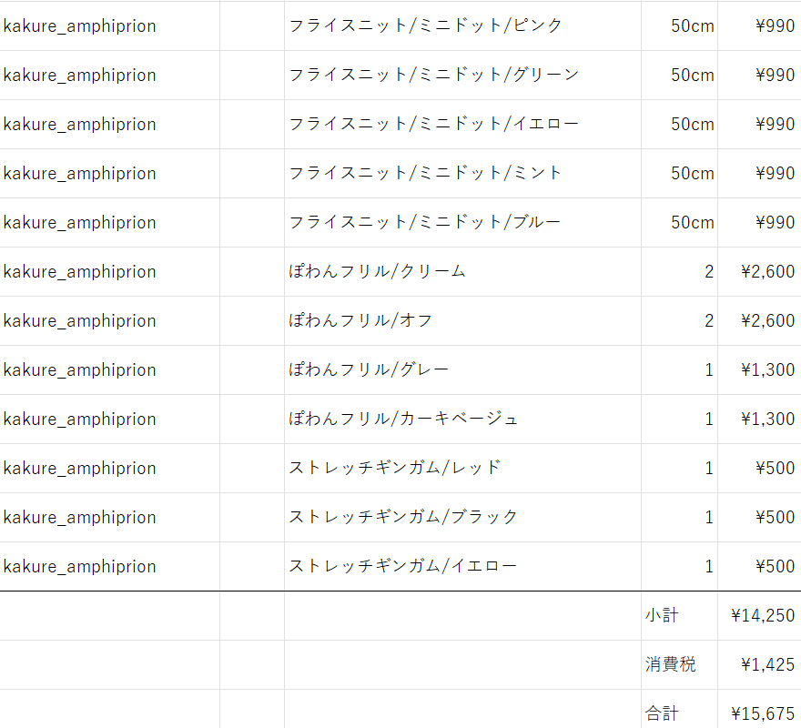Select the フライスニット/ミニドット/ミント cell
The height and width of the screenshot is (728, 801).
click(462, 173)
